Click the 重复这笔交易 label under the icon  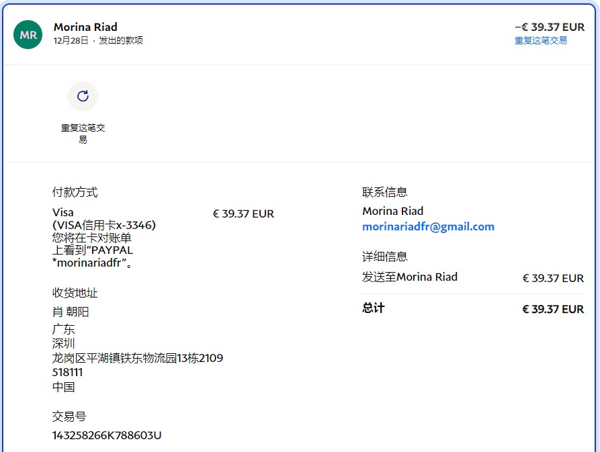coord(83,134)
